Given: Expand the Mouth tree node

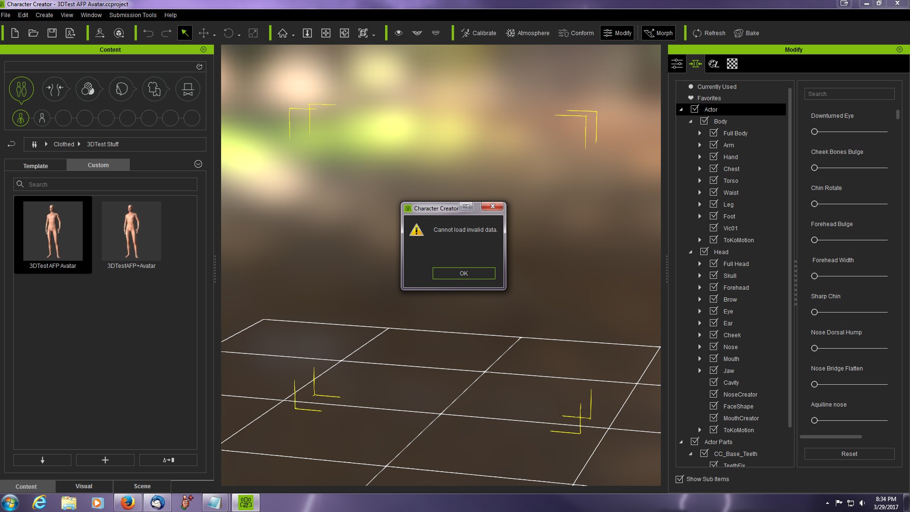Looking at the screenshot, I should (700, 359).
